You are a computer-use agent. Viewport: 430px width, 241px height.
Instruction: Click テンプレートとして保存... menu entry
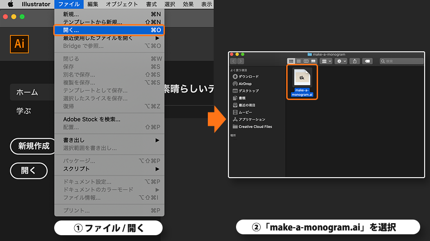click(x=109, y=91)
